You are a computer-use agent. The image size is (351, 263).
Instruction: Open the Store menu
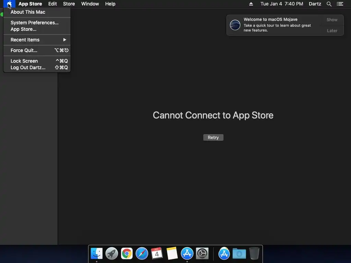pyautogui.click(x=69, y=4)
